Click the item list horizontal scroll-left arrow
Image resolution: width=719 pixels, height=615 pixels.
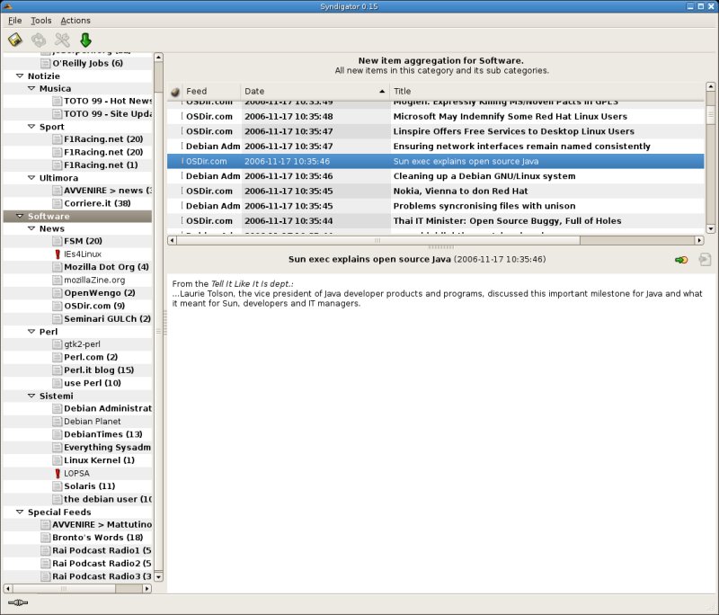coord(172,240)
